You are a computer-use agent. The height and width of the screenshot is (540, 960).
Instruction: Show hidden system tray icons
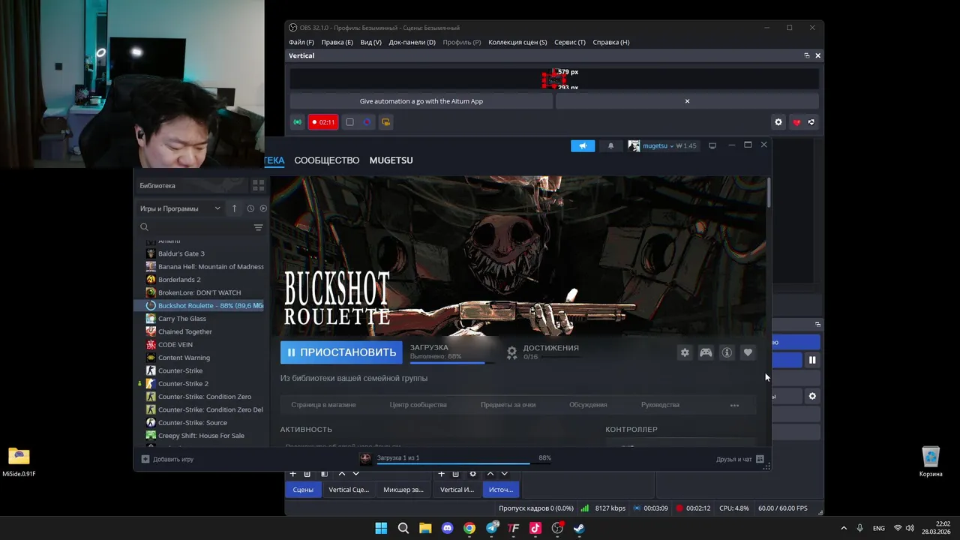[844, 528]
